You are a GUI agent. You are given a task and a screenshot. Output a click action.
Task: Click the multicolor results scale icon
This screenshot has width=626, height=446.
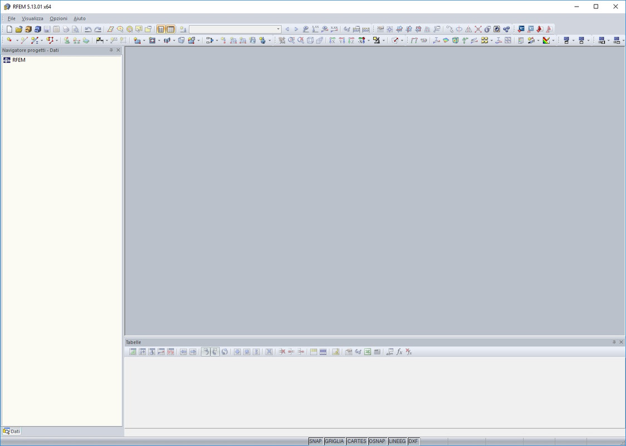[546, 40]
